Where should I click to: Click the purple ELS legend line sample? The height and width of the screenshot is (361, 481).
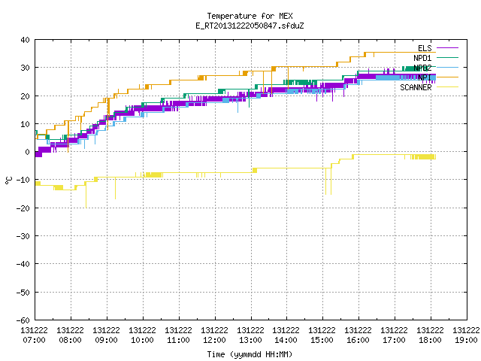coord(447,48)
